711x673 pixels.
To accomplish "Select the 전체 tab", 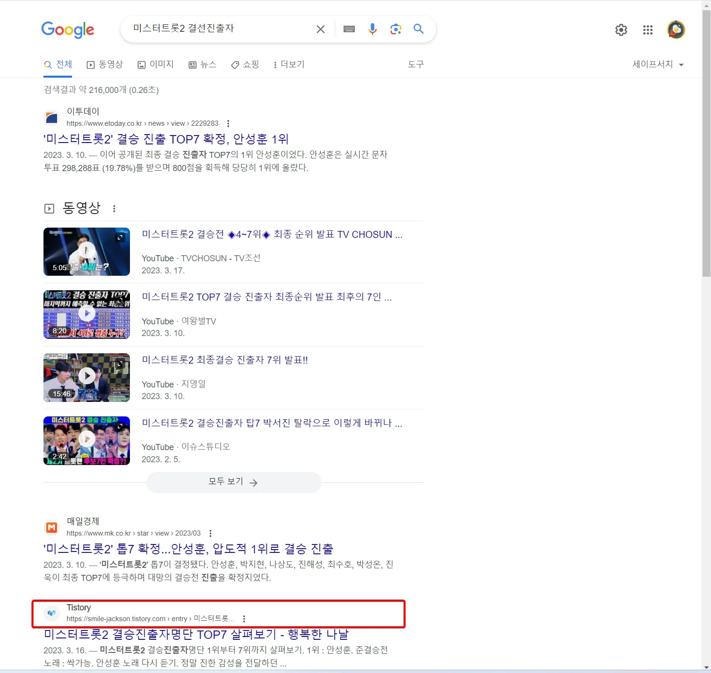I will (58, 64).
